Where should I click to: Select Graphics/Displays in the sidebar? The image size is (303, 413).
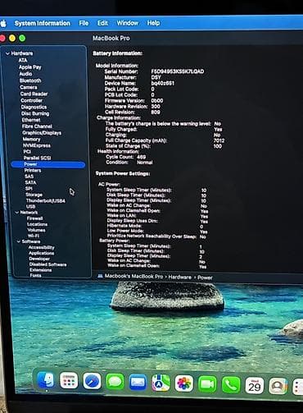[42, 133]
